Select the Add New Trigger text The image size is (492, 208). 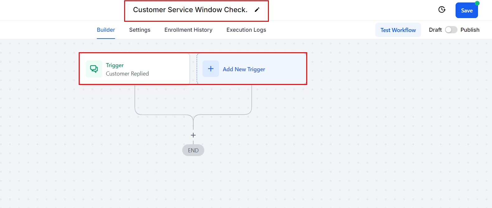click(x=244, y=69)
